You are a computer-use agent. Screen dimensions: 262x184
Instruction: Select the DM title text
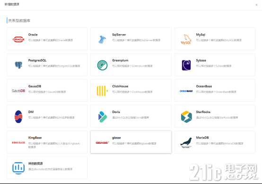coord(31,112)
